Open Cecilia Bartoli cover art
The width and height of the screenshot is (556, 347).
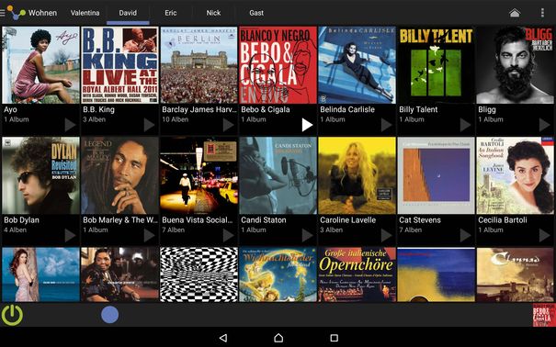(x=516, y=175)
